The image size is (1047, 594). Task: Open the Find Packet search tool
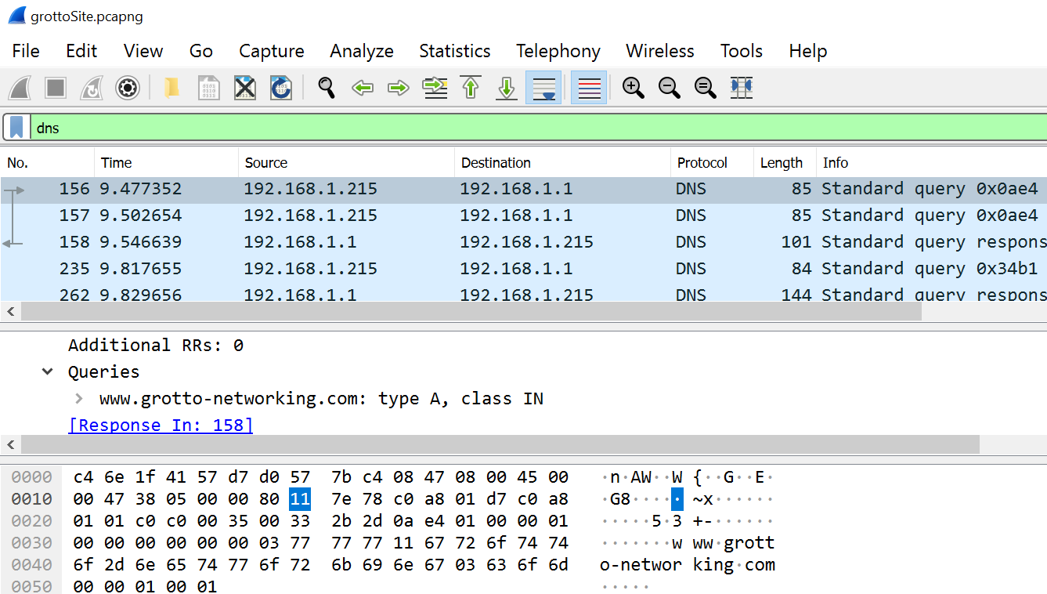point(327,87)
